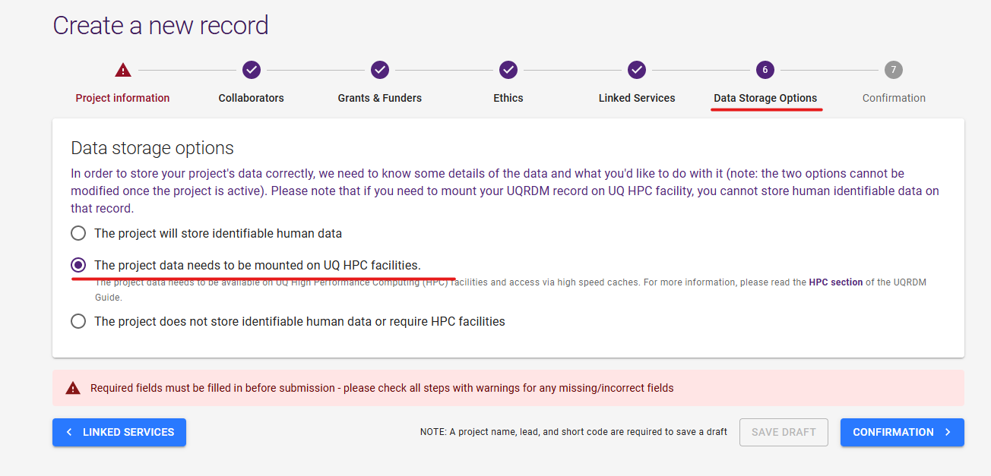Go to the Collaborators step label
This screenshot has width=991, height=476.
point(252,98)
